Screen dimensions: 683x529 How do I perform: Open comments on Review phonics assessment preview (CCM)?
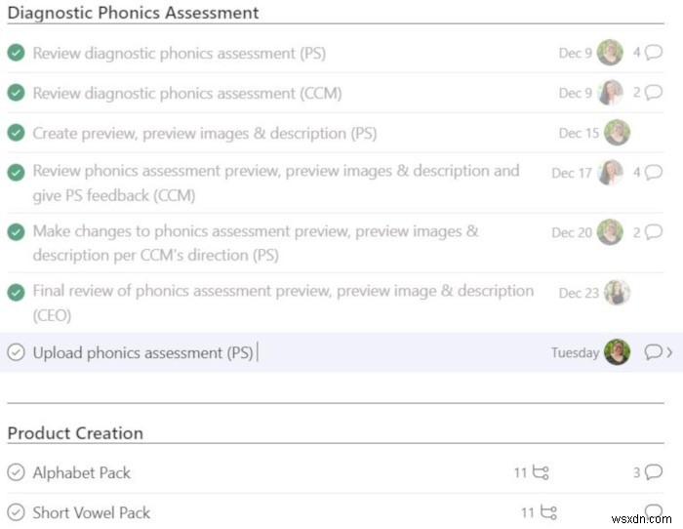(653, 173)
